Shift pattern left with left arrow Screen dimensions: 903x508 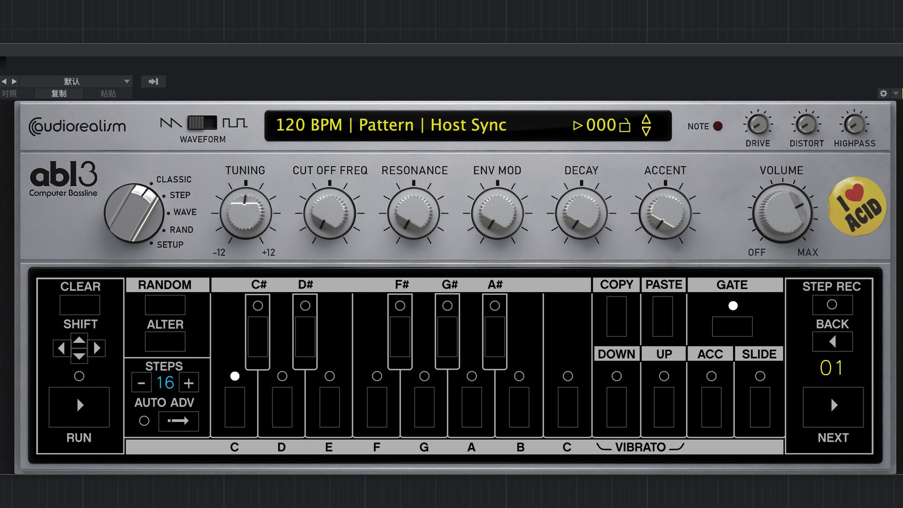61,348
